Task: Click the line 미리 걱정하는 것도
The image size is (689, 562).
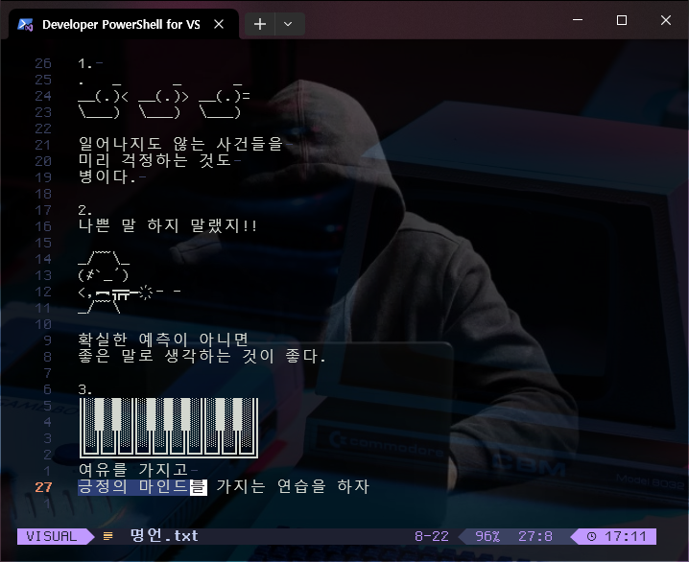Action: [x=154, y=161]
